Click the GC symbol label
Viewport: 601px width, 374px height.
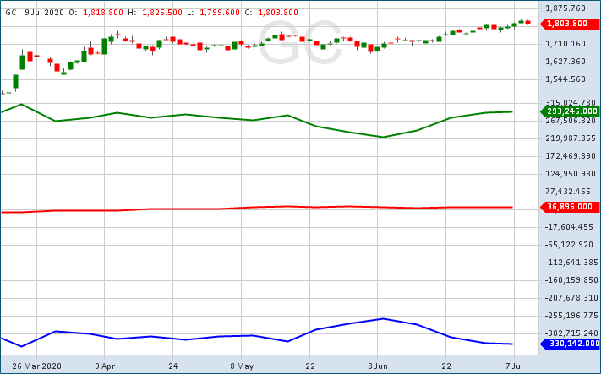(11, 13)
